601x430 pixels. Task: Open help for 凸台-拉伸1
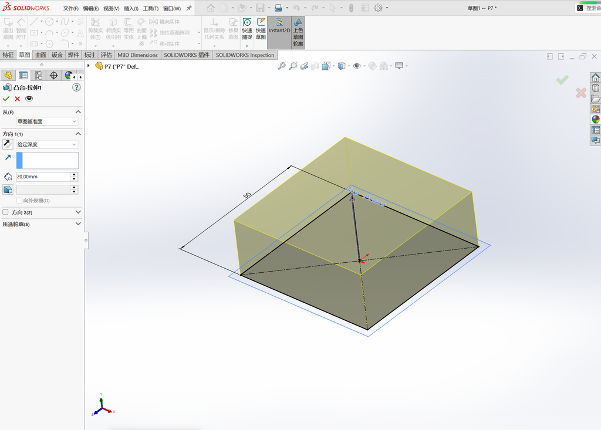tap(76, 87)
